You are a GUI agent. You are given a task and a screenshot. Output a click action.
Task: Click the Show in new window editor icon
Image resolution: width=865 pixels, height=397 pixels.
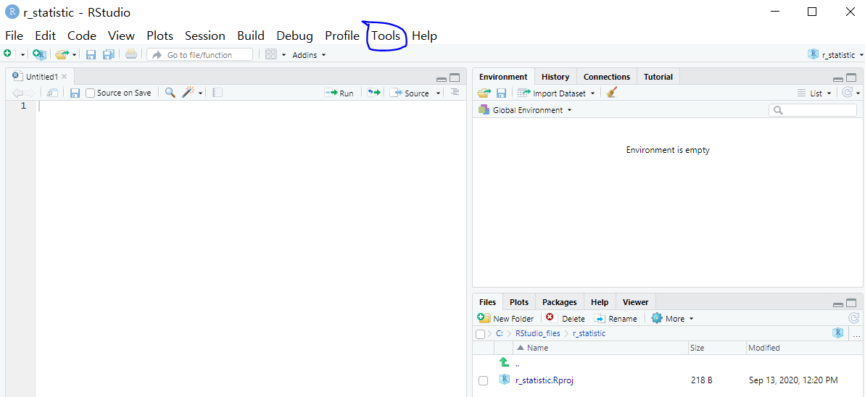[52, 93]
